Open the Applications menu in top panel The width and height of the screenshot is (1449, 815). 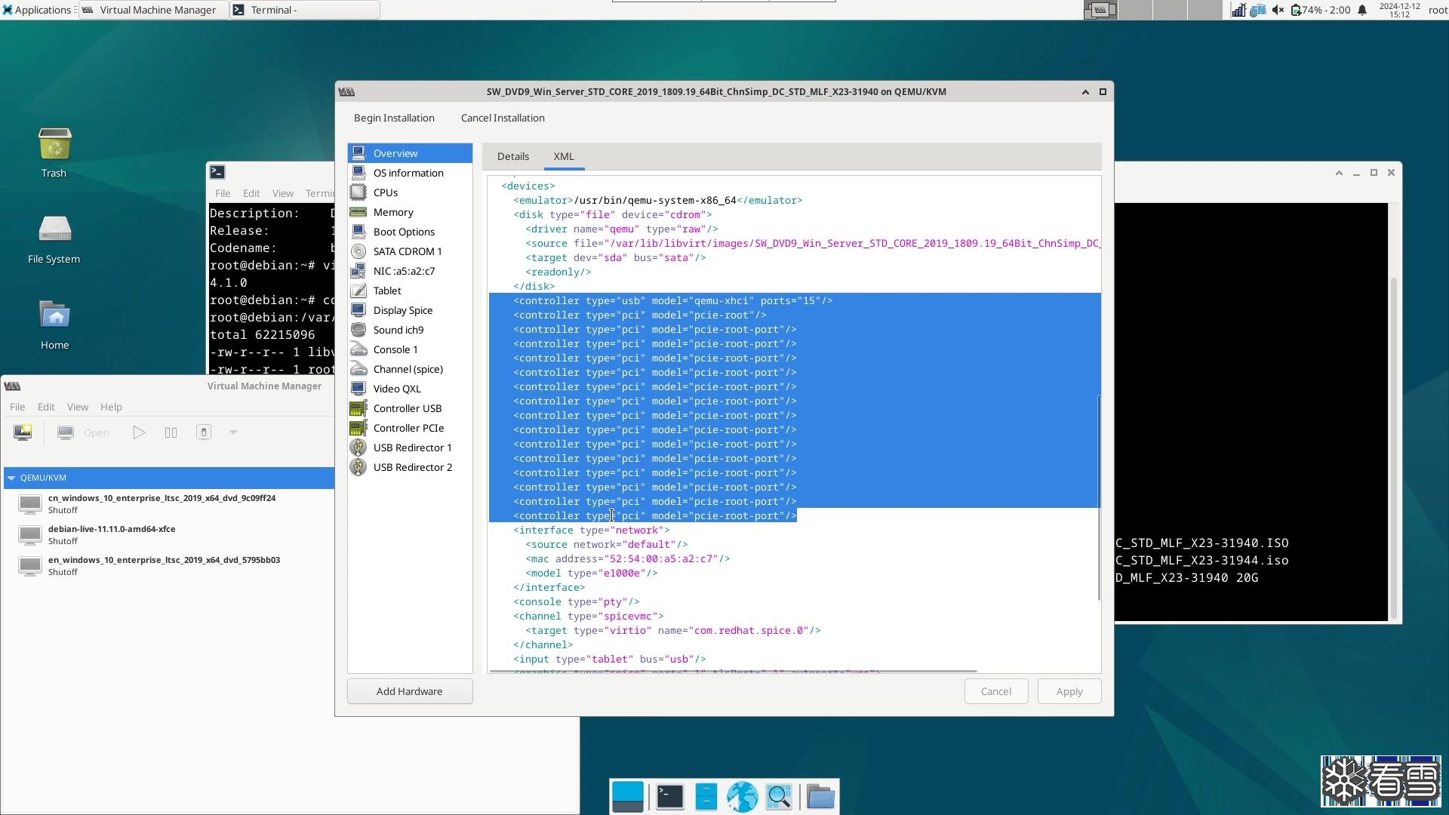(x=36, y=10)
